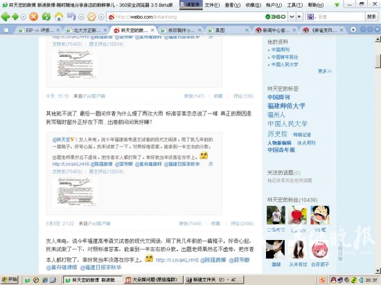Viewport: 381px width, 285px height.
Task: Open the 大众媒问题 taskbar window
Action: pyautogui.click(x=153, y=280)
